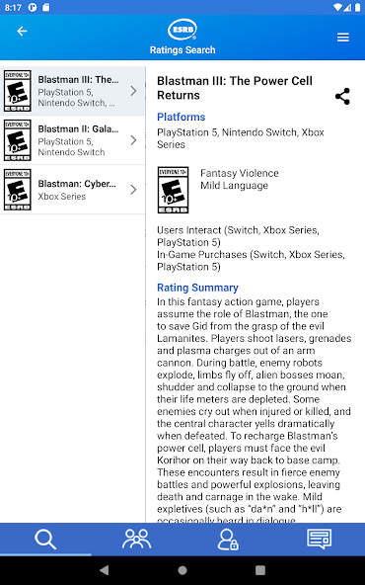The image size is (365, 585).
Task: Tap the Rating Summary heading
Action: 197,288
